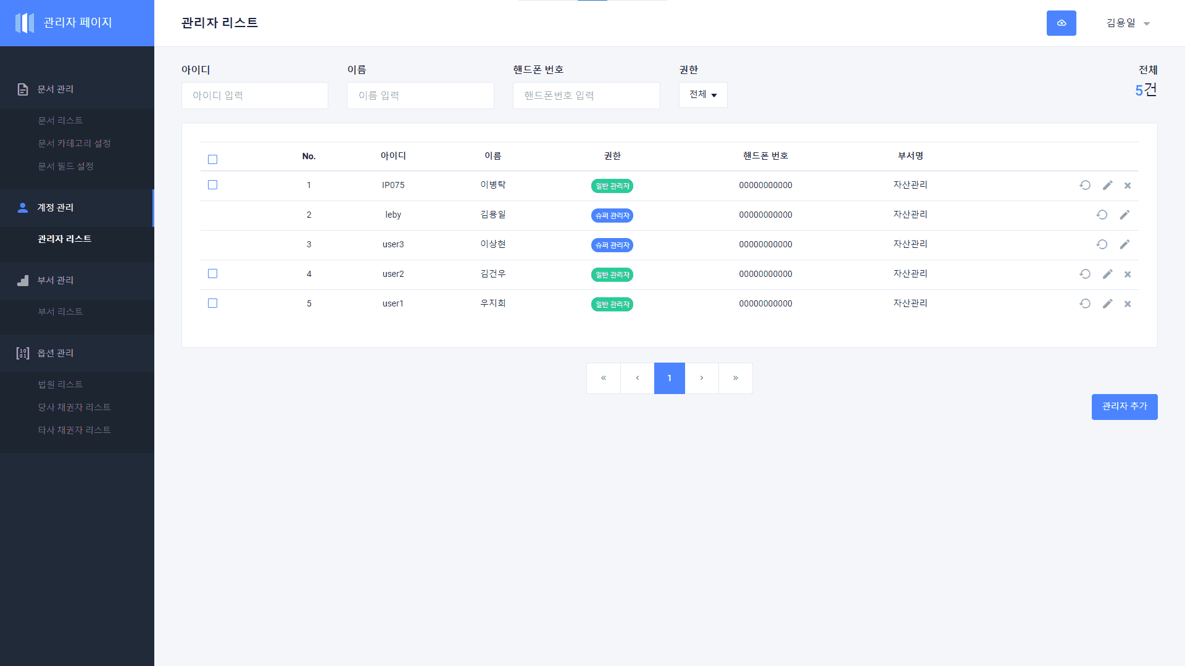Click the binary icon beside 옵션 관리
The image size is (1185, 666).
pos(23,353)
